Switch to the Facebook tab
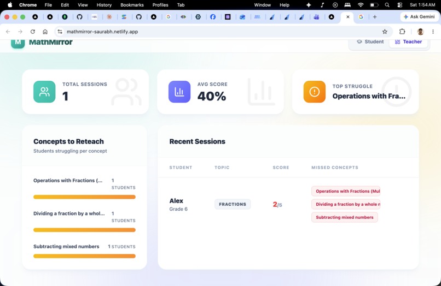 213,17
